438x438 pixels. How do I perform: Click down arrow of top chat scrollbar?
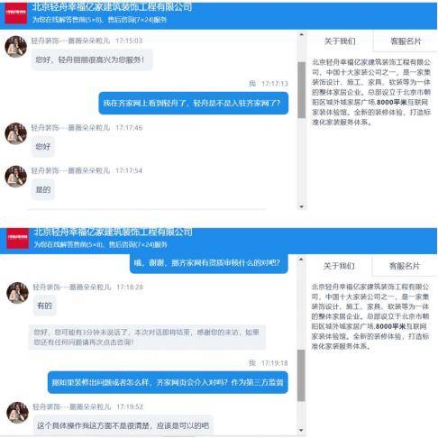tap(301, 206)
